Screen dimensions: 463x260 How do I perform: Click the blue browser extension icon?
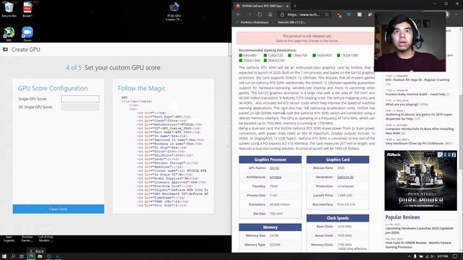349,14
